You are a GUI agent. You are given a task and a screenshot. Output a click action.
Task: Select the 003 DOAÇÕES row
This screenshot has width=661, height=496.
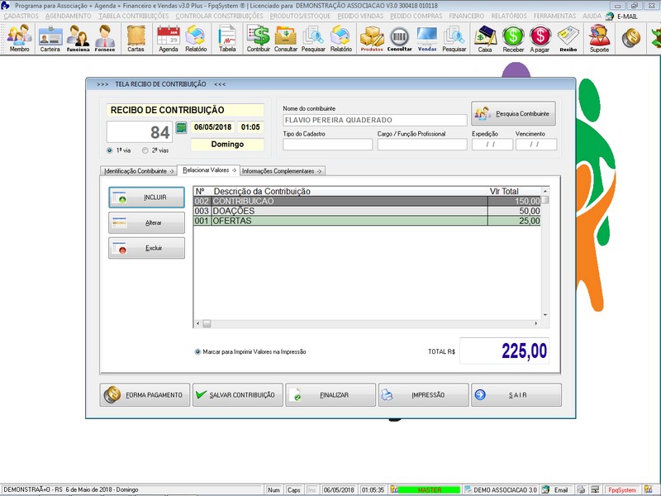(x=367, y=211)
